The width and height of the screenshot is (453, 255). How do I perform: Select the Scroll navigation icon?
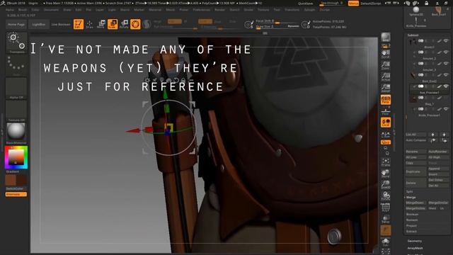click(x=385, y=55)
